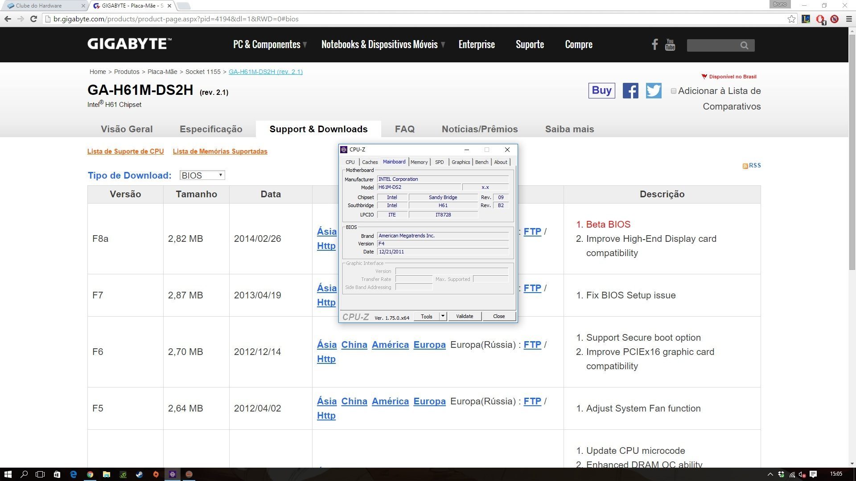Click the Gigabyte logo in header
Screen dimensions: 856x481
pos(129,44)
